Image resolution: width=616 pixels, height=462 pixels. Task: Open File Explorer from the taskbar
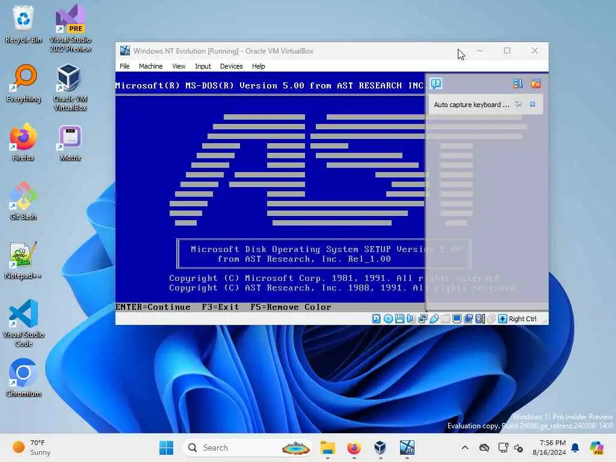[328, 448]
